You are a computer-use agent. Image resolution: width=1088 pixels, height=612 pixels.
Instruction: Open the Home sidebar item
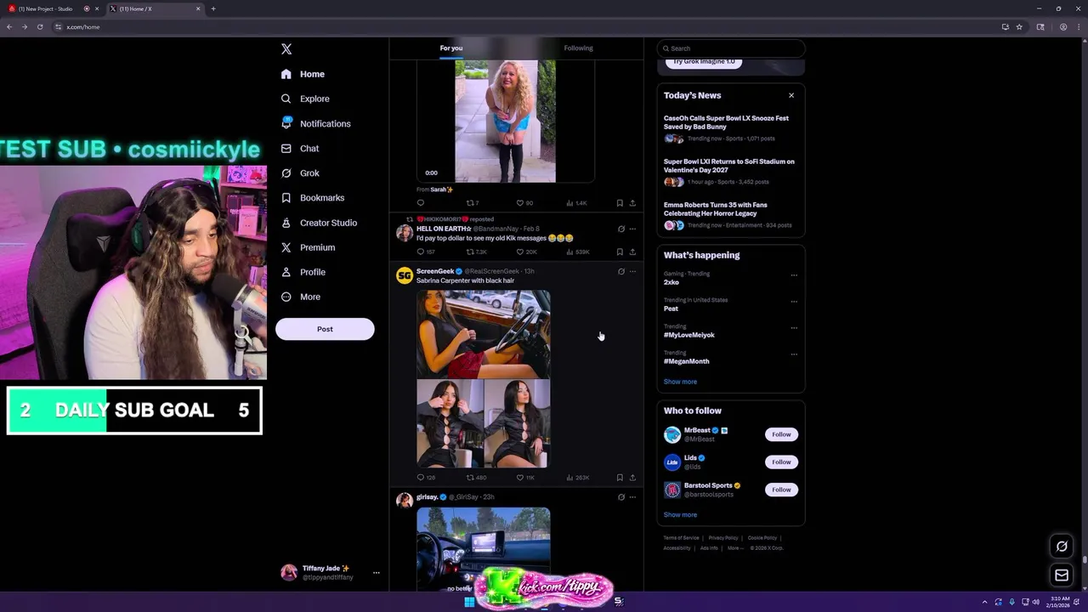coord(303,74)
